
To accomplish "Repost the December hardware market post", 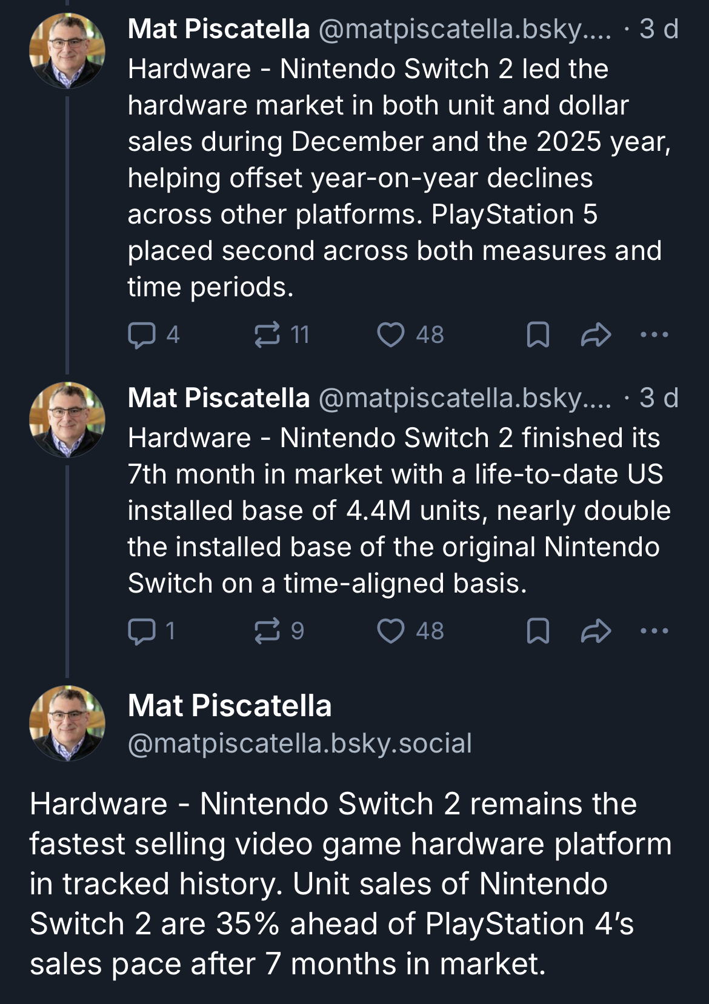I will pos(267,335).
